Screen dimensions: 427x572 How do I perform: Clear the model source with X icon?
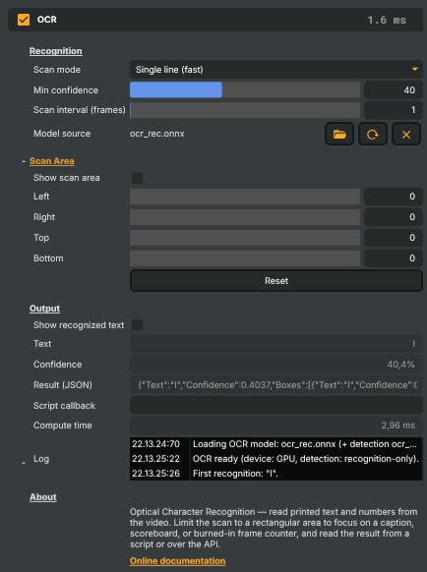pos(406,135)
